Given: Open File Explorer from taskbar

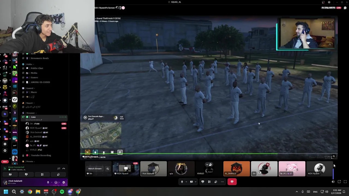Looking at the screenshot, I should (x=38, y=192).
